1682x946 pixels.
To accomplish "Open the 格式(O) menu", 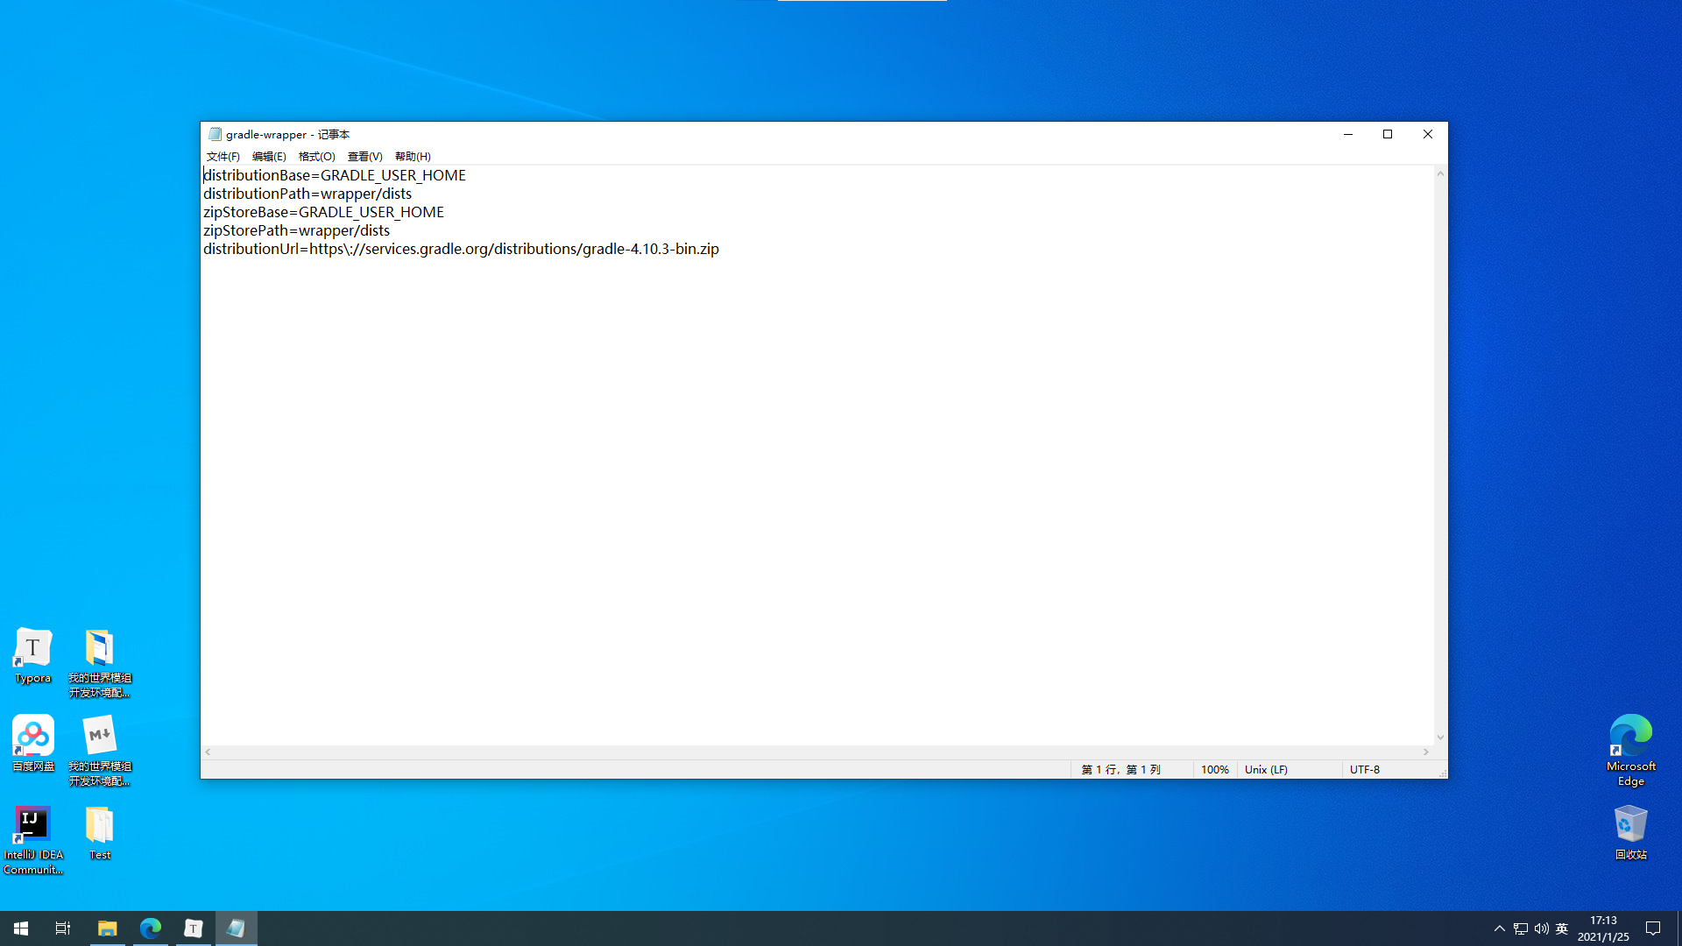I will (316, 157).
